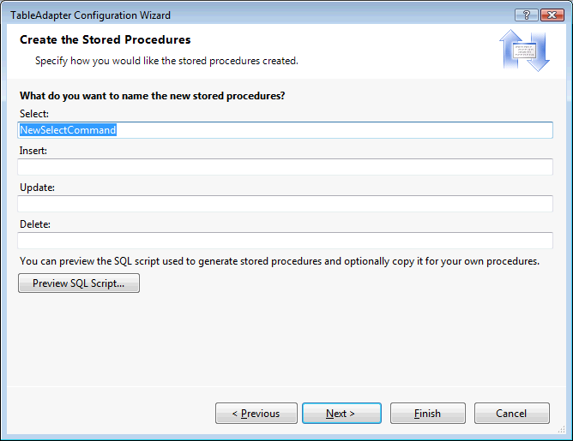573x441 pixels.
Task: Click the "Select:" label
Action: (34, 114)
